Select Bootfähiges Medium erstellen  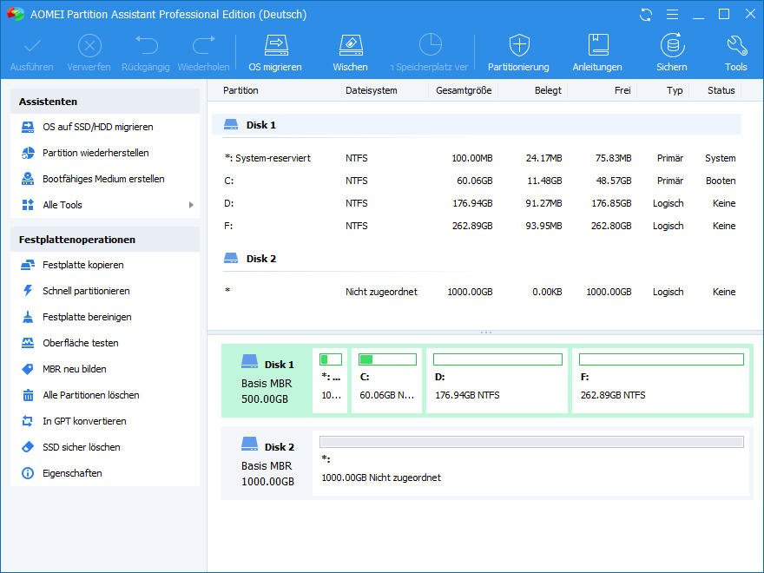(103, 179)
